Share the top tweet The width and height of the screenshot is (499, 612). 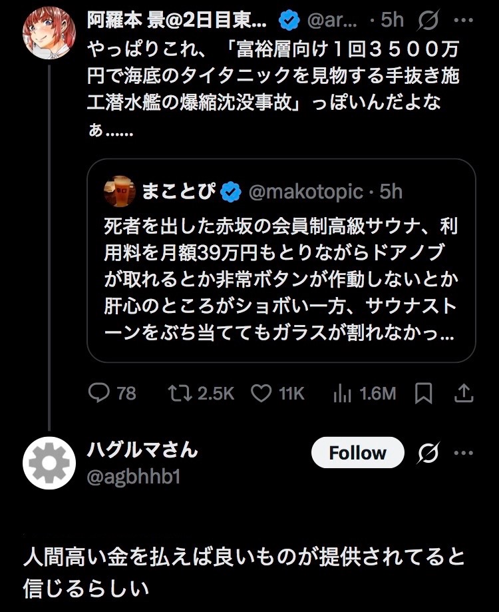click(x=463, y=394)
